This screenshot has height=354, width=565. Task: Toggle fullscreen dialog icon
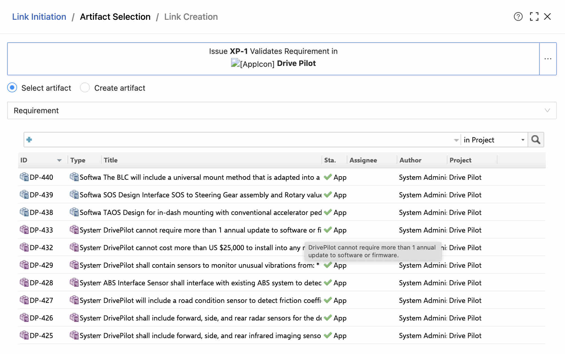(534, 17)
